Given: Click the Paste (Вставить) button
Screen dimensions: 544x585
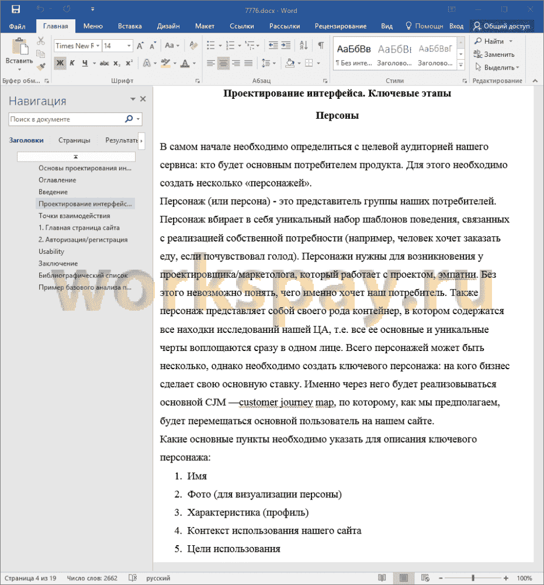Looking at the screenshot, I should [19, 54].
